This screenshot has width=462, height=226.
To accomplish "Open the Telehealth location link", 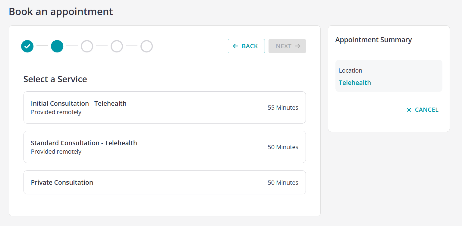I will [x=355, y=83].
